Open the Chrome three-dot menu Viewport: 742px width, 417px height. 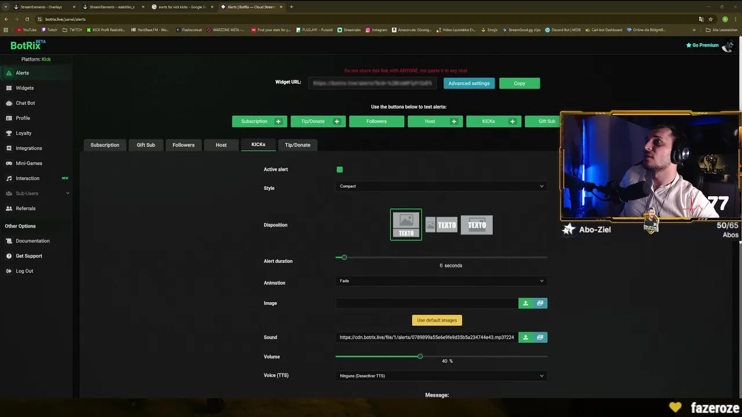coord(735,19)
